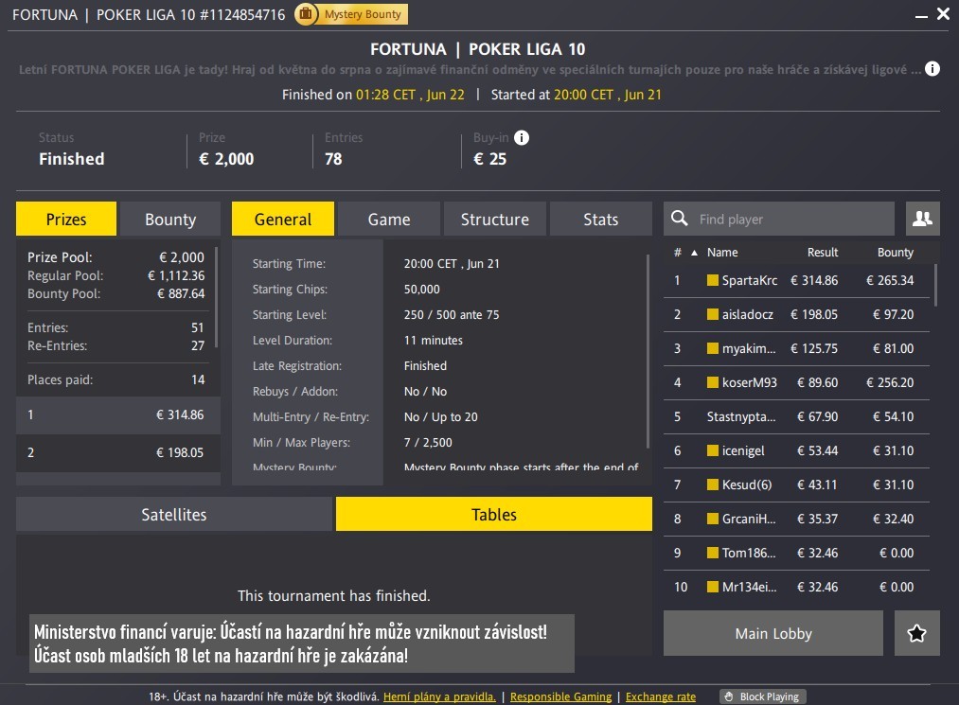The width and height of the screenshot is (959, 705).
Task: Show Buy-in info tooltip icon
Action: pos(522,137)
